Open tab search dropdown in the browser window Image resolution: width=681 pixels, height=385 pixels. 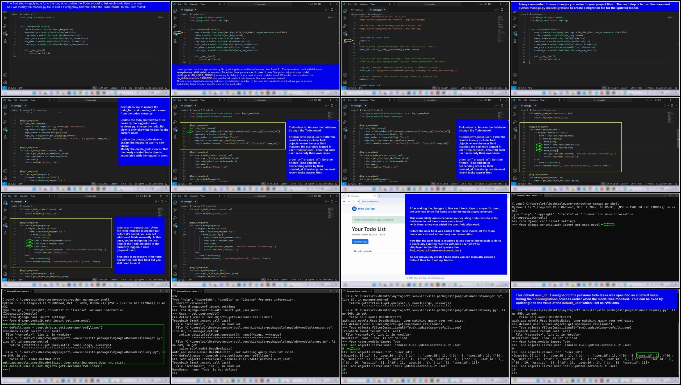344,196
